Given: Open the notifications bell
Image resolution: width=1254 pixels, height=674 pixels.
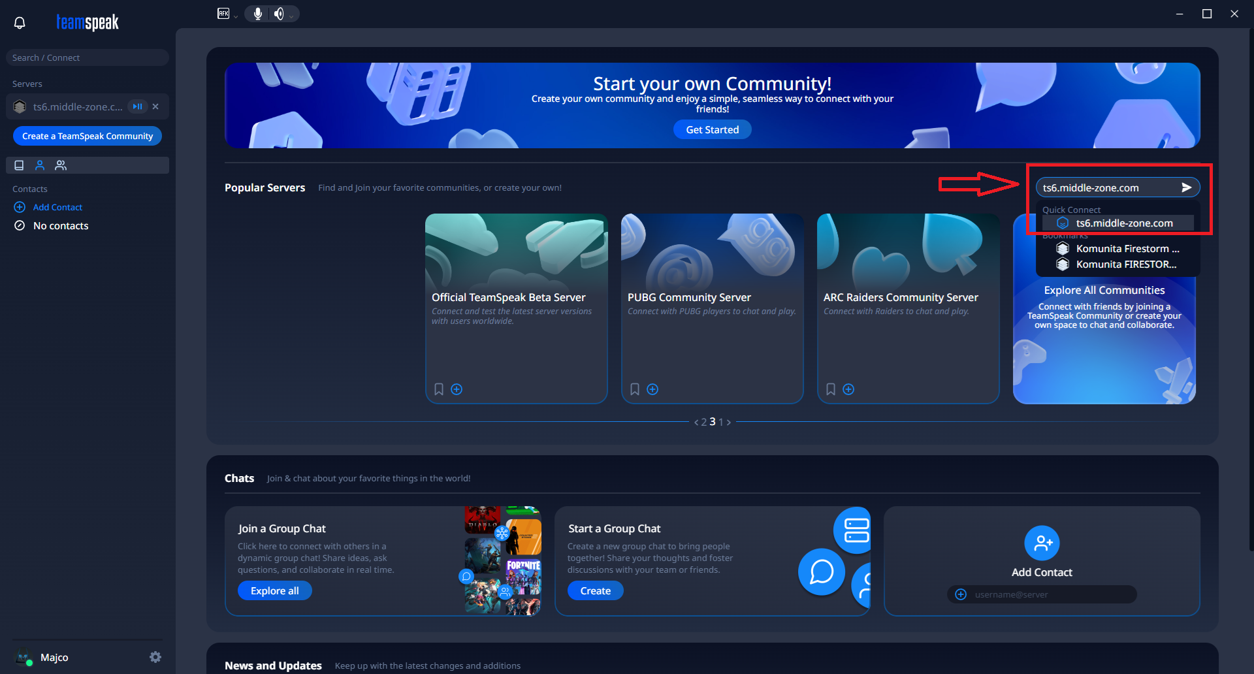Looking at the screenshot, I should [x=20, y=23].
